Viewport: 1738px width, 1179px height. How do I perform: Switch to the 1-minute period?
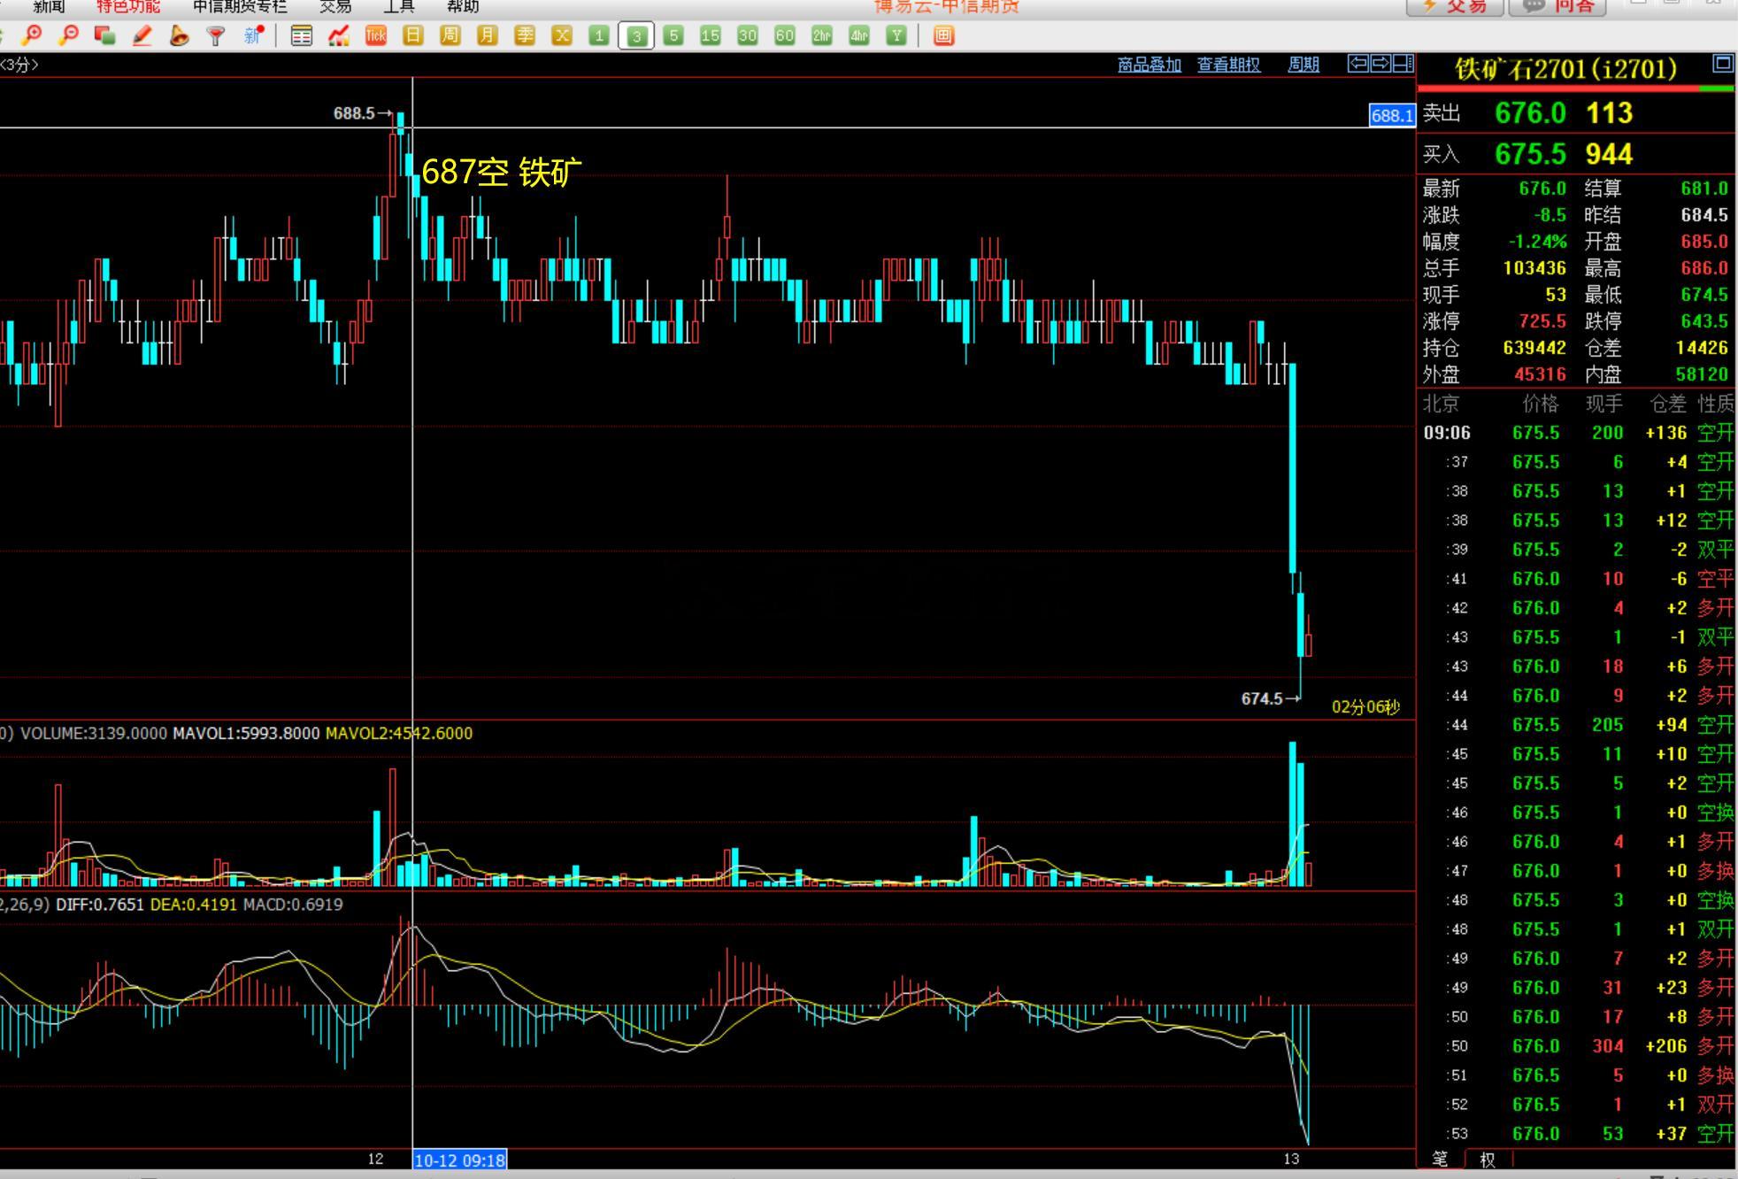[x=599, y=35]
